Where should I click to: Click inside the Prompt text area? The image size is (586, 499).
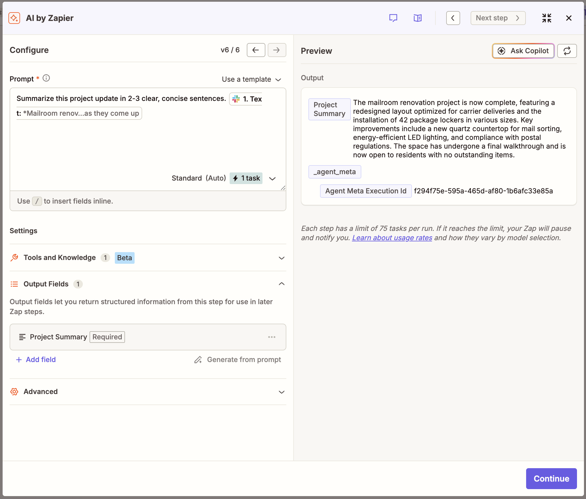pyautogui.click(x=148, y=142)
